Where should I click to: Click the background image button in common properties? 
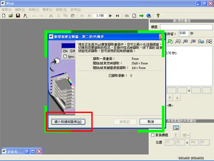pos(176,128)
